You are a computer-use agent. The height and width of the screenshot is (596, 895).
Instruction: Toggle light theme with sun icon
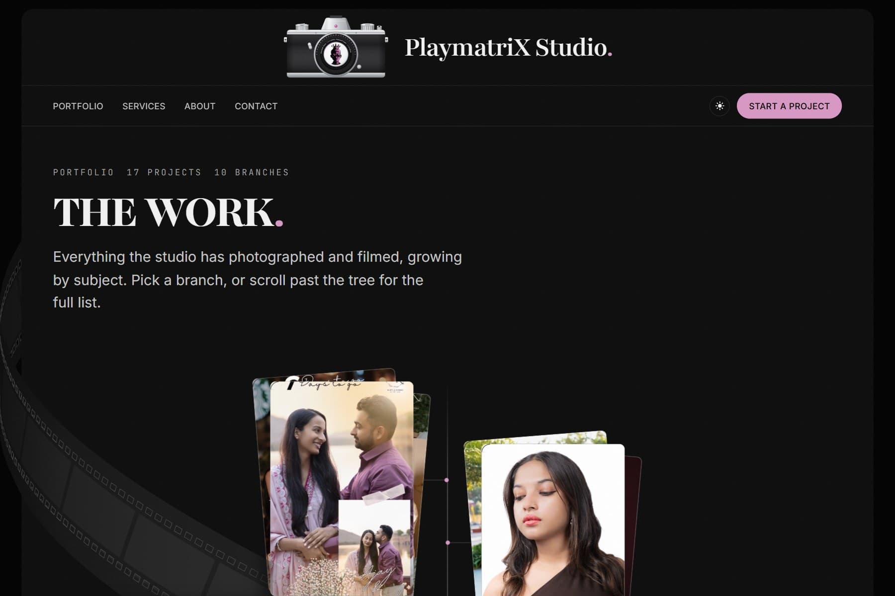tap(719, 106)
